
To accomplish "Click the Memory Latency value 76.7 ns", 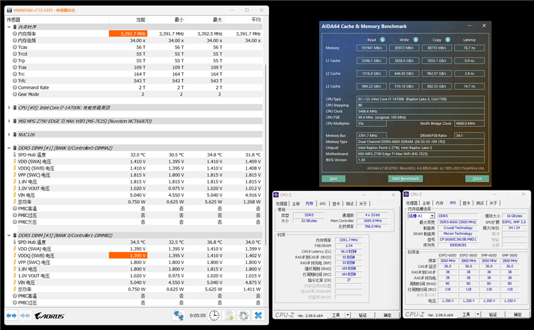I will click(469, 48).
